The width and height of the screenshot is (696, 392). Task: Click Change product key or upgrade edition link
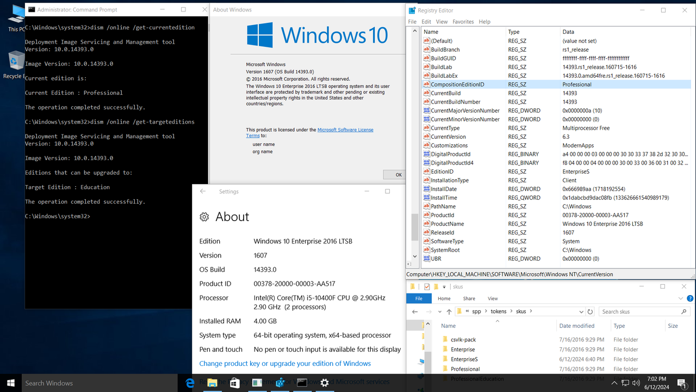pyautogui.click(x=285, y=364)
